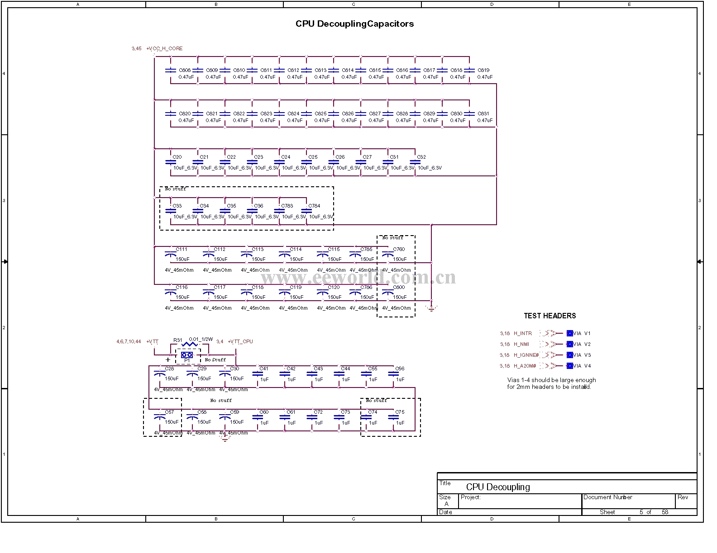Click the C75 1uF capacitor symbol

[393, 417]
